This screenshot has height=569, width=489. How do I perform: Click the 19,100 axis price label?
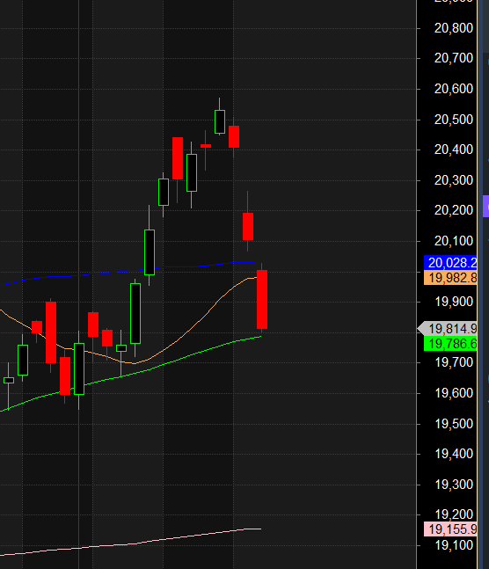pos(454,545)
